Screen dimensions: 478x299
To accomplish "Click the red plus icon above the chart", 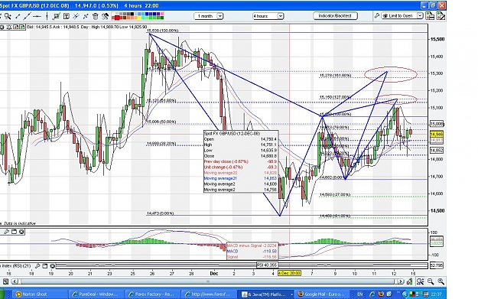I will pos(16,27).
